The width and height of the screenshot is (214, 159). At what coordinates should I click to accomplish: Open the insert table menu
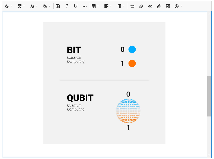(95, 6)
